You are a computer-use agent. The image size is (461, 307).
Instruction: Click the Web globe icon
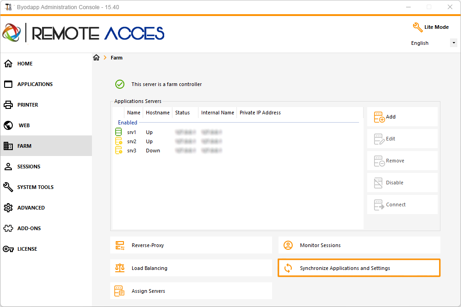[8, 125]
